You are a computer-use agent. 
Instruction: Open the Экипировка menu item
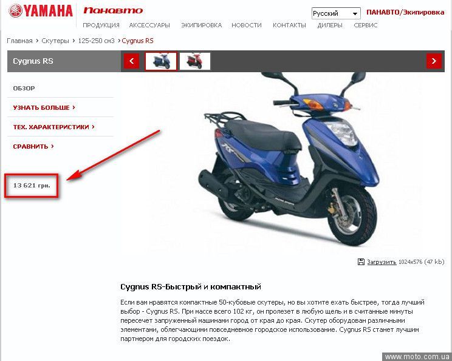pyautogui.click(x=202, y=25)
